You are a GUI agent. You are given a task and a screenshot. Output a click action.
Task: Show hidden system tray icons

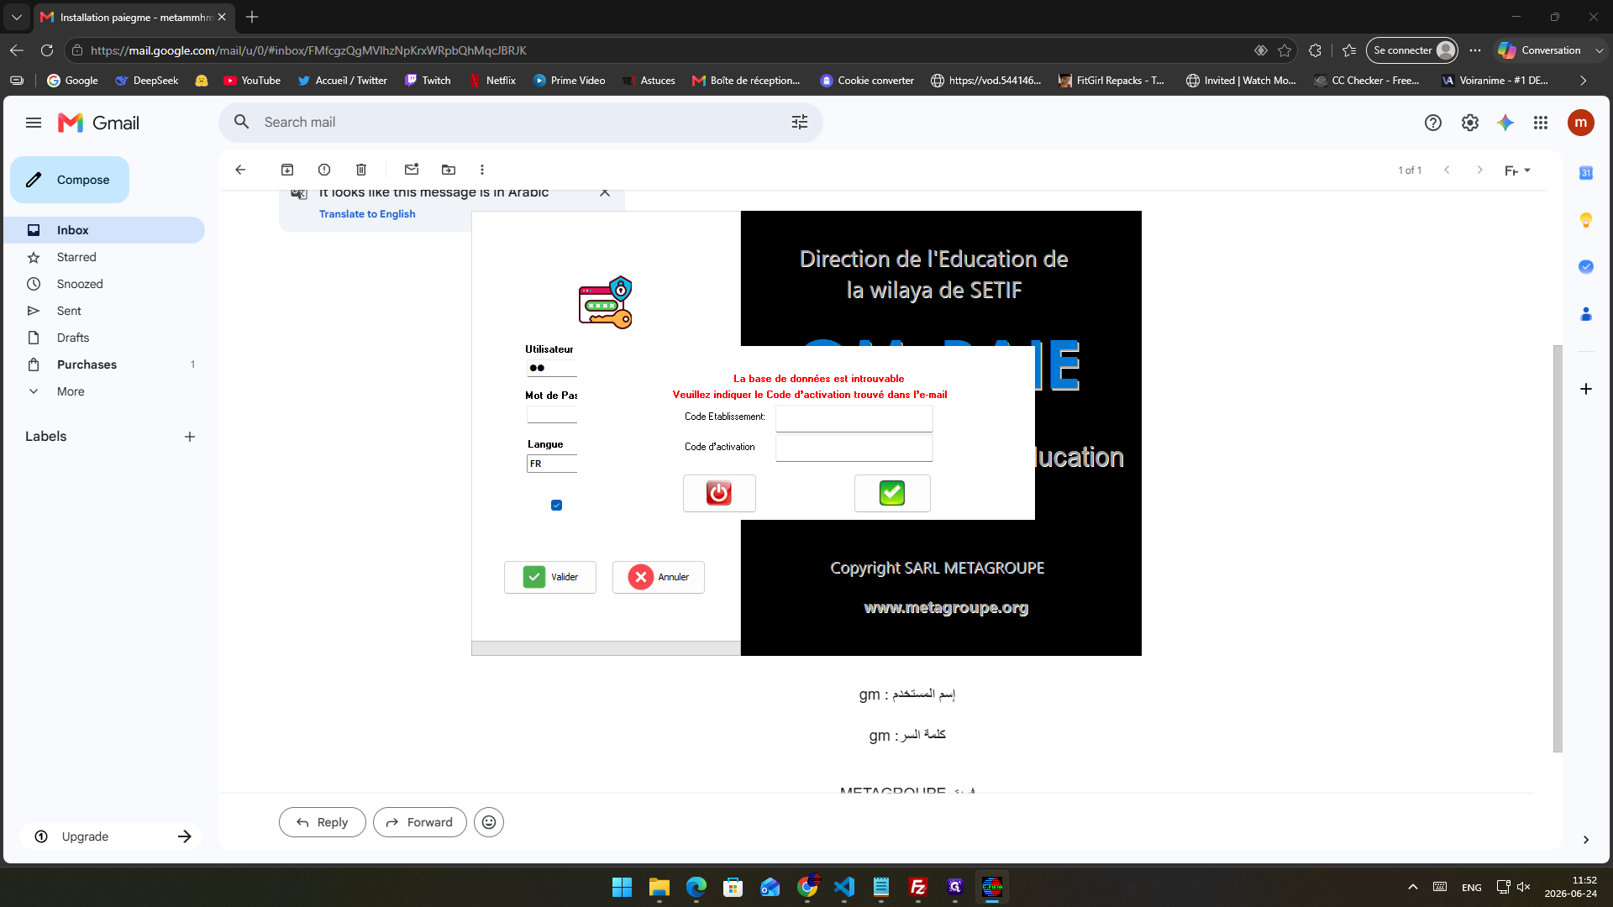click(x=1413, y=887)
